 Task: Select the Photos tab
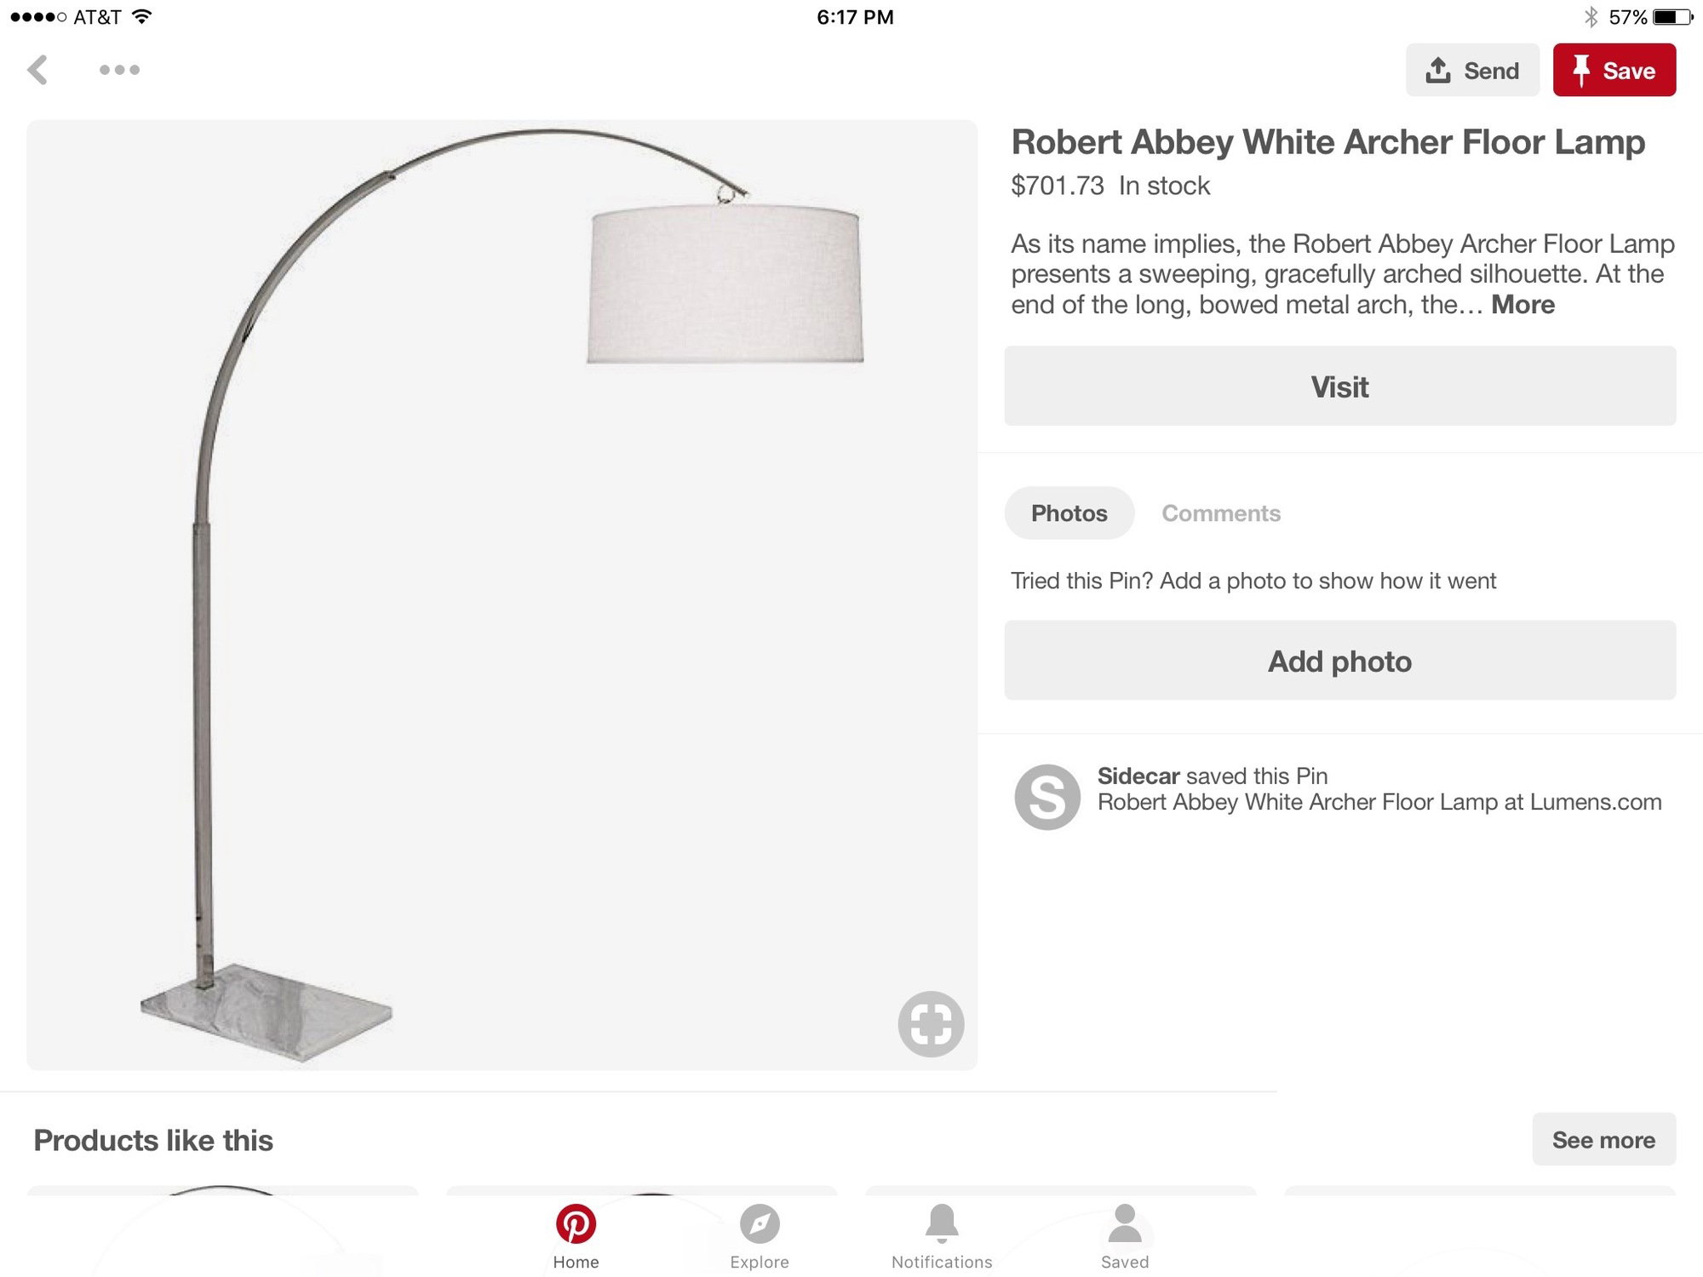[x=1069, y=513]
